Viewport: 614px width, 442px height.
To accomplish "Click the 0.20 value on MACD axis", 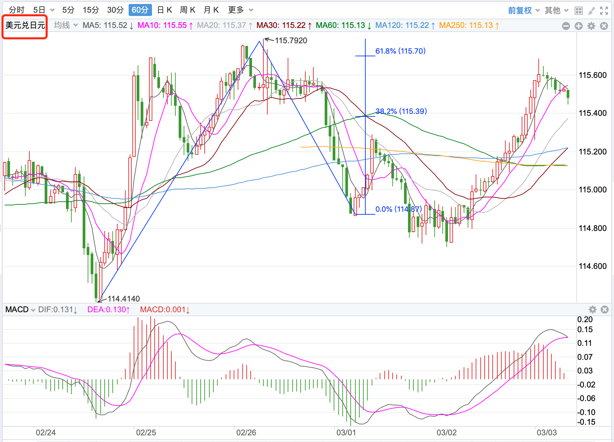I will tap(585, 320).
